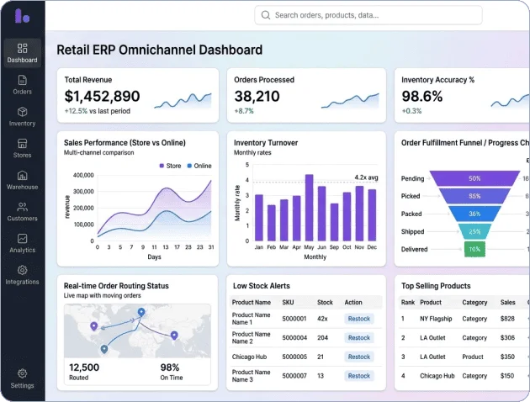
Task: Open Integrations gear icon
Action: 23,270
